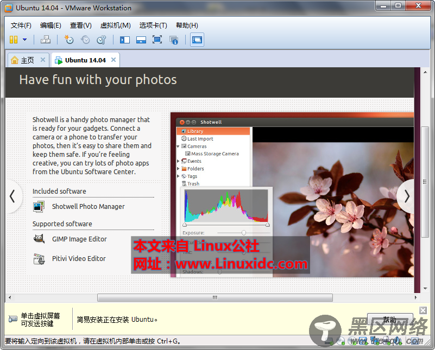Screen dimensions: 435x350
Task: Collapse the Cameras tree node
Action: 178,147
